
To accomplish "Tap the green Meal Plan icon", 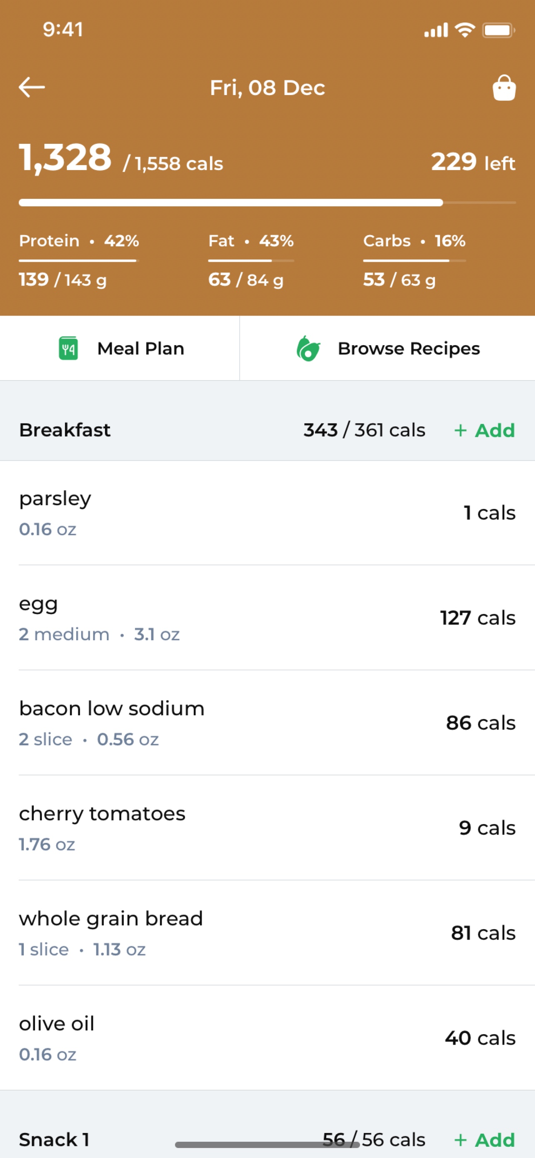I will (x=68, y=348).
